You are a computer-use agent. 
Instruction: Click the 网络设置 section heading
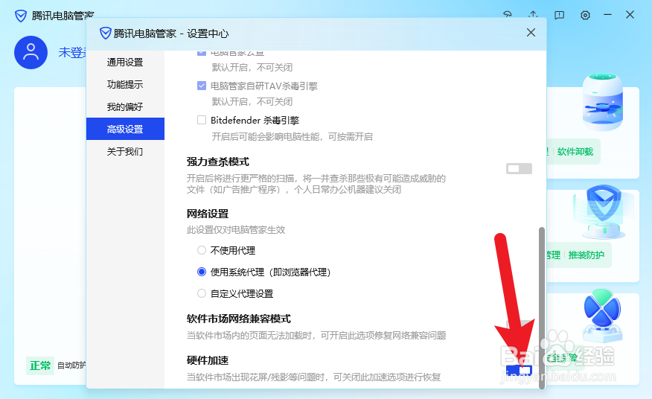tap(208, 214)
